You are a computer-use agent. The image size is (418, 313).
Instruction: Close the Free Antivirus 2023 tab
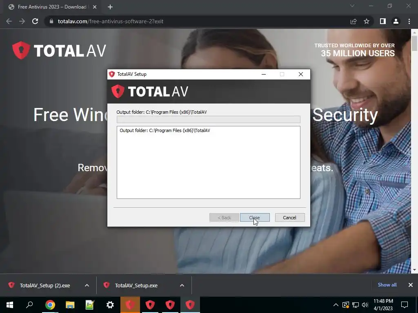pyautogui.click(x=95, y=7)
